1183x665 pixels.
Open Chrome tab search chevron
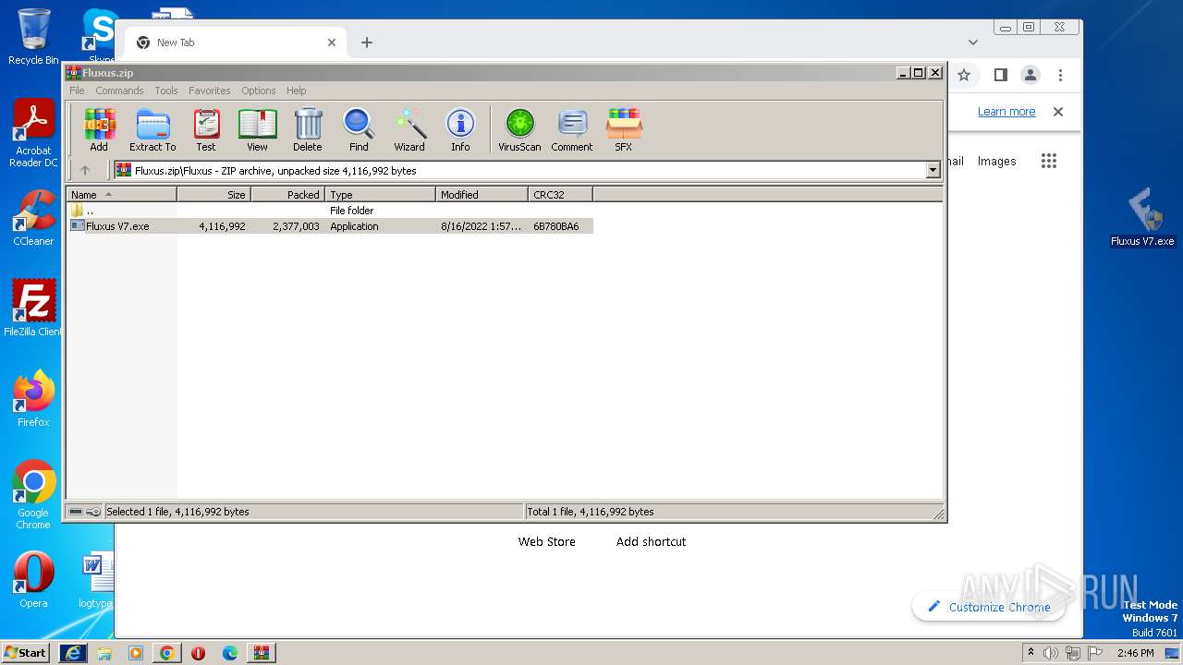coord(972,42)
